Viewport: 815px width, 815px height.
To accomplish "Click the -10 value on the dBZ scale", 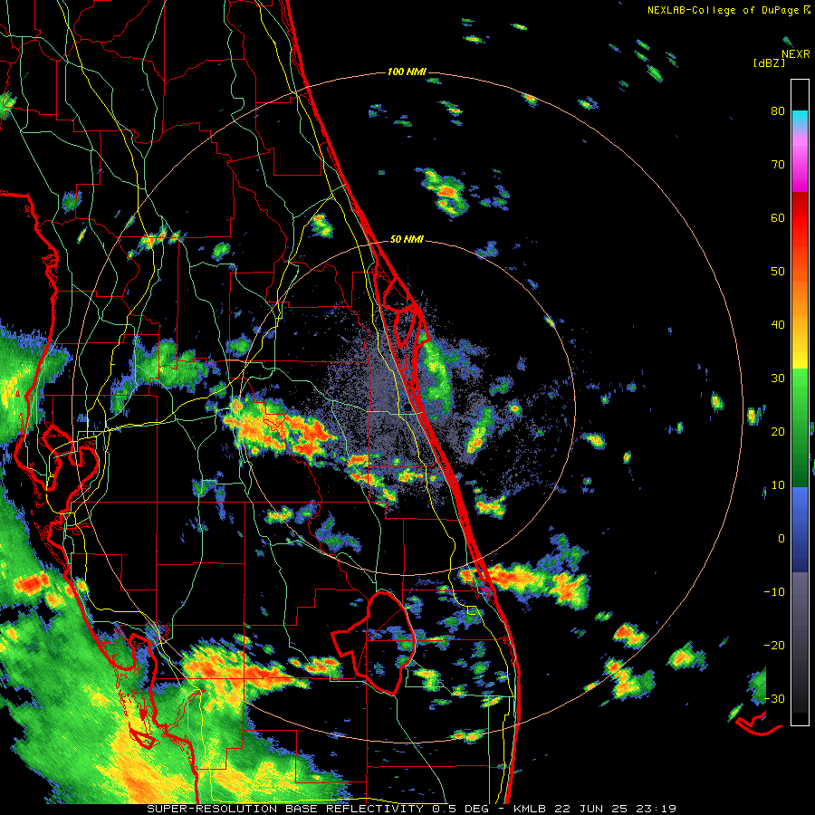I will (774, 592).
